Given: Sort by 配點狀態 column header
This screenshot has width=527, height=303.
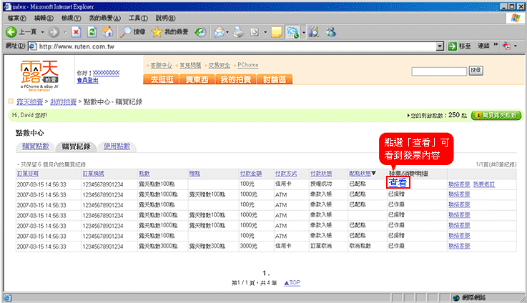Looking at the screenshot, I should pyautogui.click(x=365, y=174).
